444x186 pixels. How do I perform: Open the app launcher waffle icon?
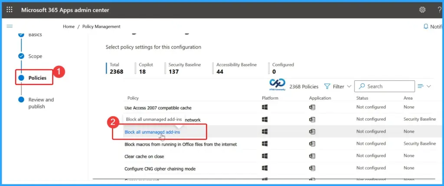[x=10, y=10]
